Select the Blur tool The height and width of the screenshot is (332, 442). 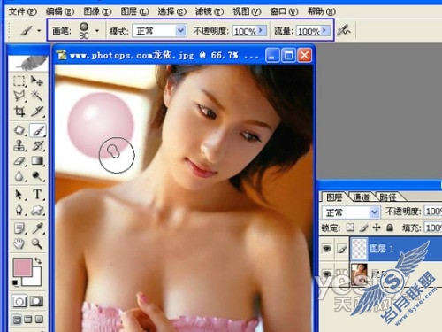[19, 176]
